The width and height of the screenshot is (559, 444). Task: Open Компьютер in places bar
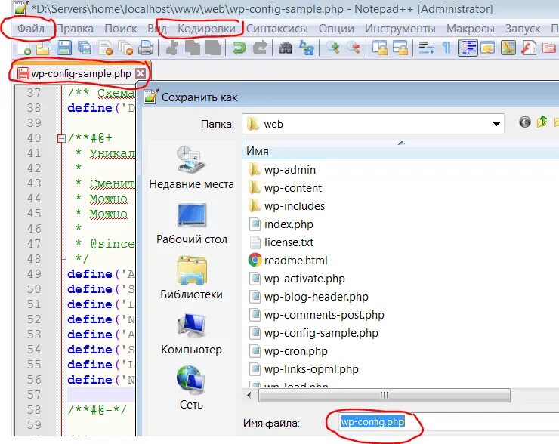tap(191, 334)
